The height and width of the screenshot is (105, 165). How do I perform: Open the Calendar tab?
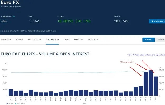93,40
